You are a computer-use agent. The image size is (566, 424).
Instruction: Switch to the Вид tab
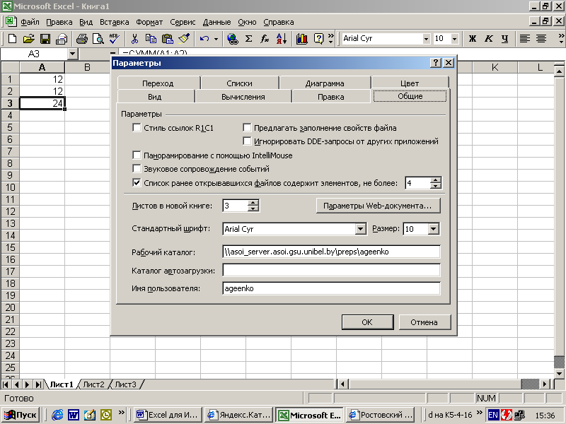coord(154,97)
